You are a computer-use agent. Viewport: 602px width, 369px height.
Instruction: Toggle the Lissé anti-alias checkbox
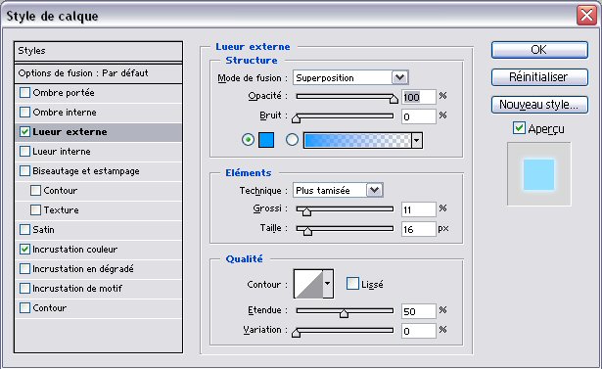click(x=352, y=284)
